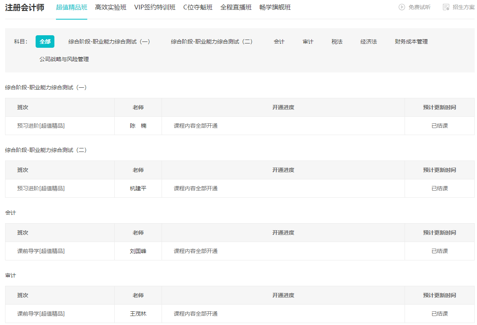Switch to the 高效实验班 tab
The height and width of the screenshot is (325, 477).
click(x=111, y=7)
